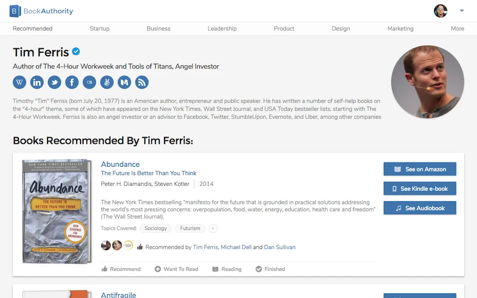Click the Crunchbase CB icon

(89, 82)
